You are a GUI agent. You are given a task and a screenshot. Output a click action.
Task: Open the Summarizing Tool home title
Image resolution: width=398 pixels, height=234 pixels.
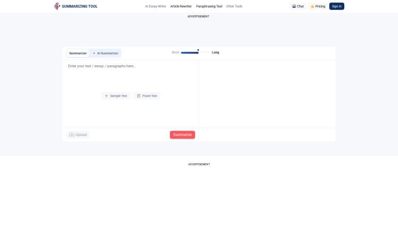[80, 6]
